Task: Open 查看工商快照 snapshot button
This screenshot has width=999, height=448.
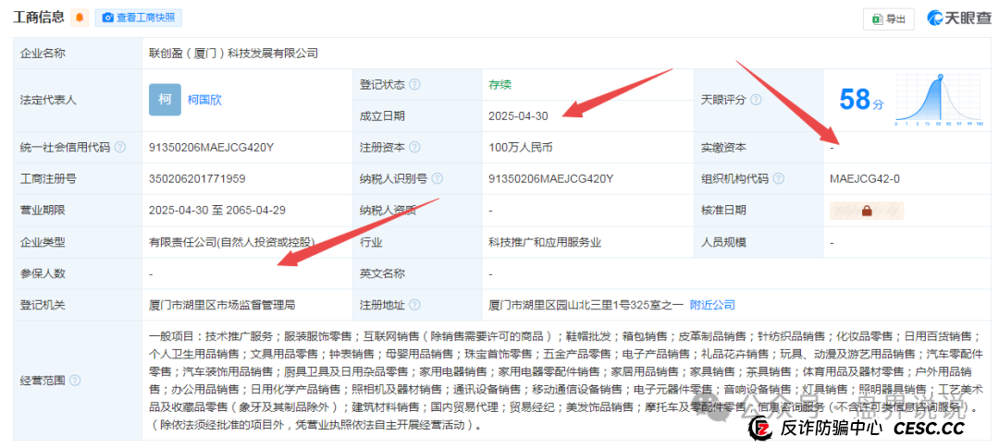Action: 140,18
